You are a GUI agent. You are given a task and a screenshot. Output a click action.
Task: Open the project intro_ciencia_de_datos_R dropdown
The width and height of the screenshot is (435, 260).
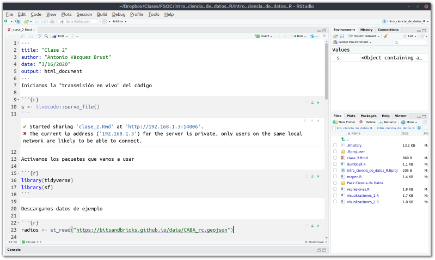[405, 21]
